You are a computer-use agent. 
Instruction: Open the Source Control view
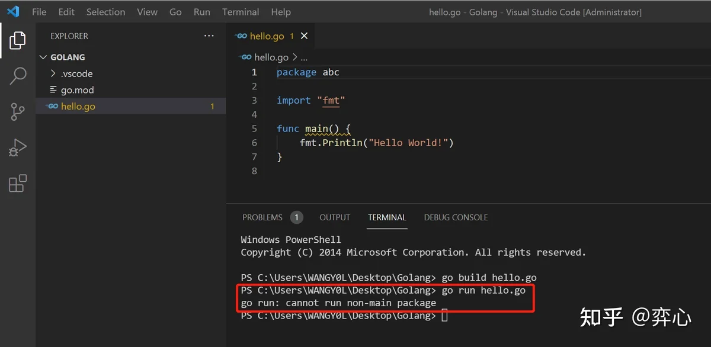(x=18, y=111)
